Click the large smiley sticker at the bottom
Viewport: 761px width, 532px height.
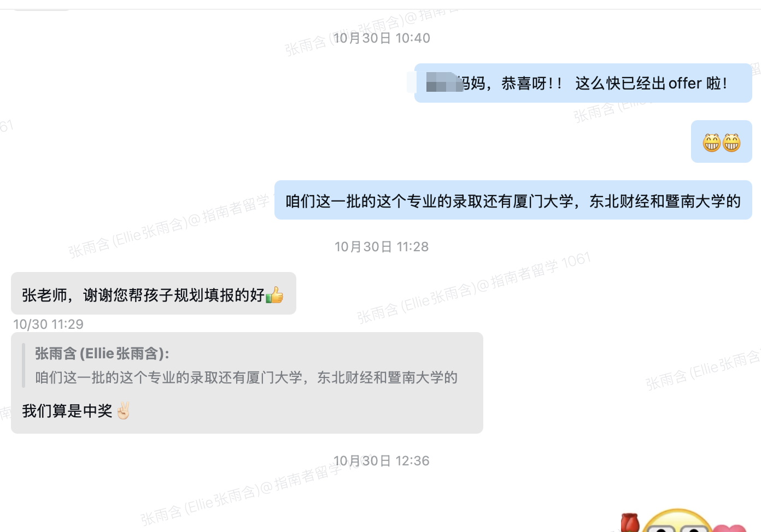tap(678, 521)
